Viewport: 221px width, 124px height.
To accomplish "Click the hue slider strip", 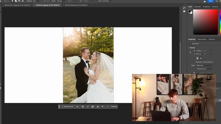I will 220,22.
